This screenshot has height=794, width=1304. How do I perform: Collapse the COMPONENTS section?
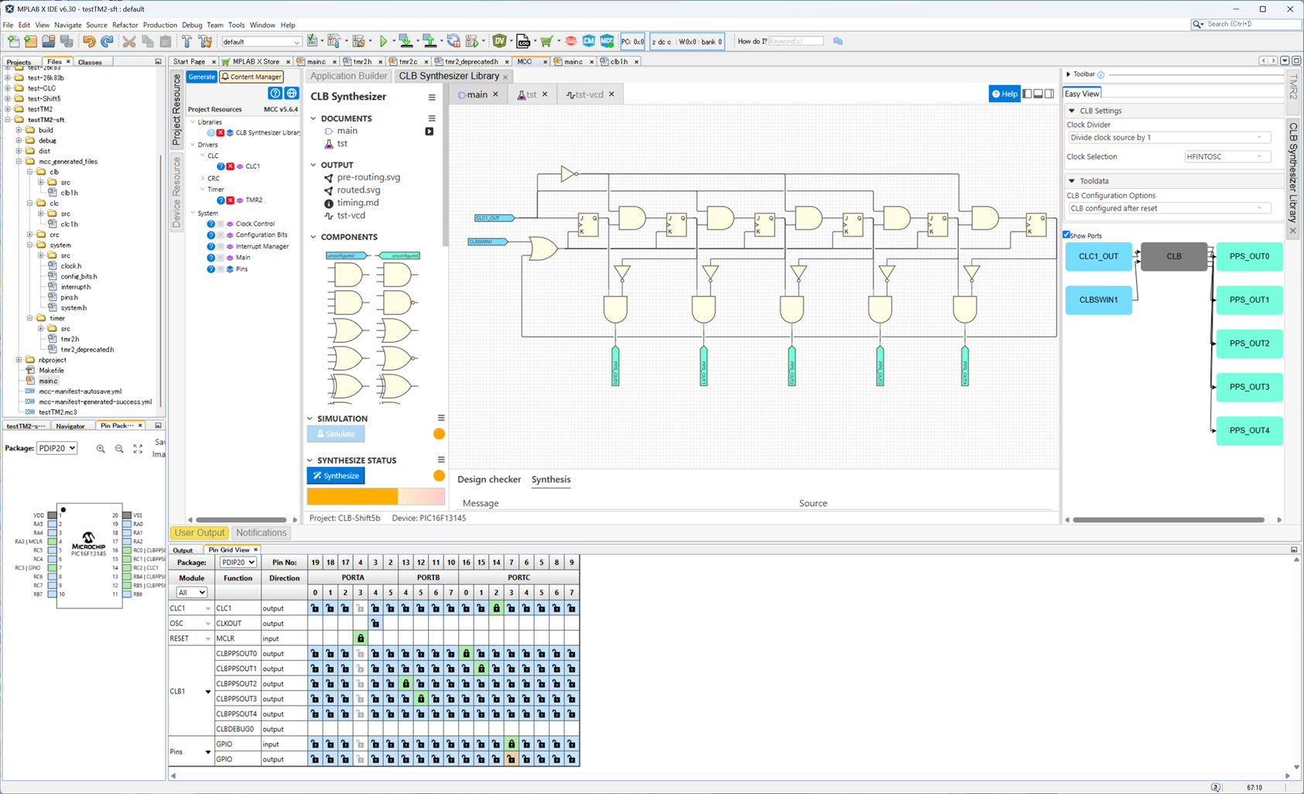[x=313, y=237]
